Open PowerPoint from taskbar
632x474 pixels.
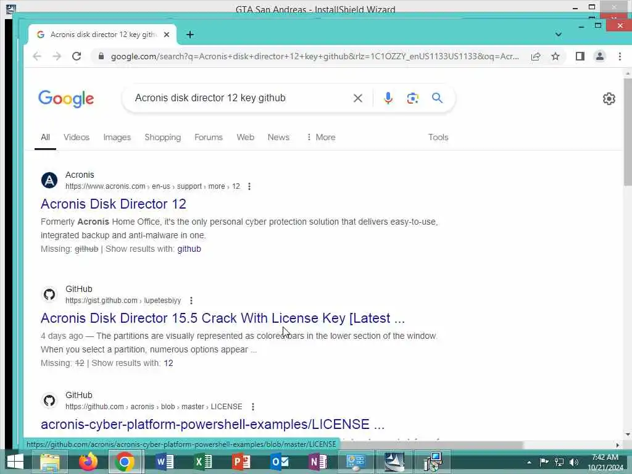241,462
